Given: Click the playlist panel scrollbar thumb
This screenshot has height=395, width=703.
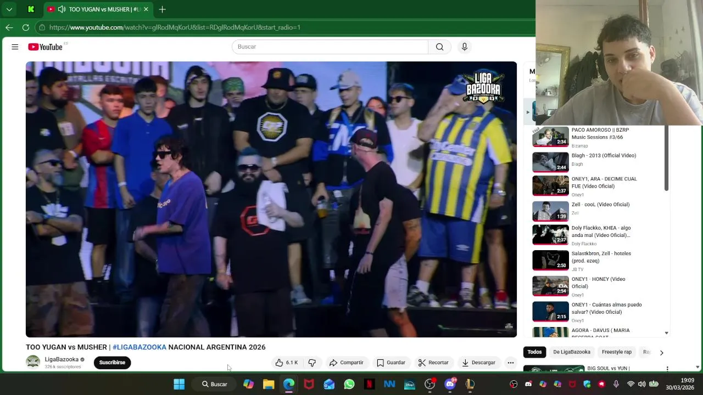Looking at the screenshot, I should click(x=666, y=158).
